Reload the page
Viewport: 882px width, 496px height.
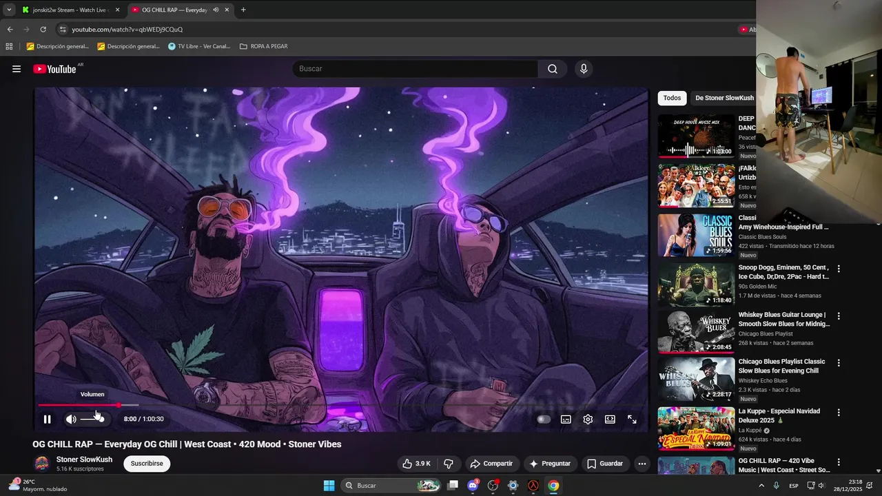click(x=43, y=30)
